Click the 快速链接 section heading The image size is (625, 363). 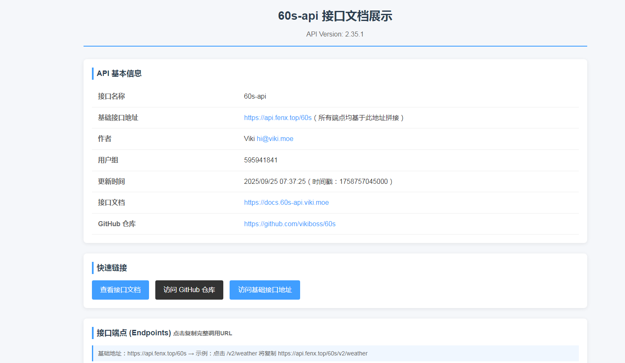pyautogui.click(x=112, y=268)
